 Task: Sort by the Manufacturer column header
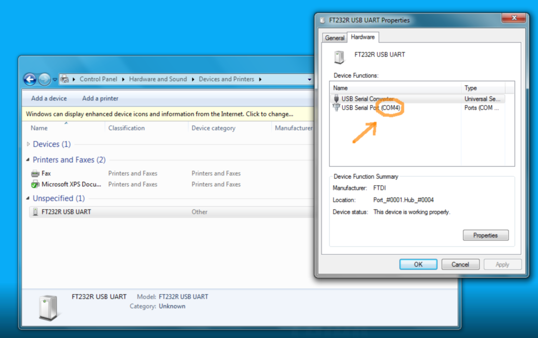coord(294,128)
